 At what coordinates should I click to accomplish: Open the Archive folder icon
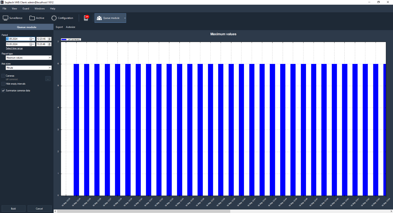click(x=32, y=18)
